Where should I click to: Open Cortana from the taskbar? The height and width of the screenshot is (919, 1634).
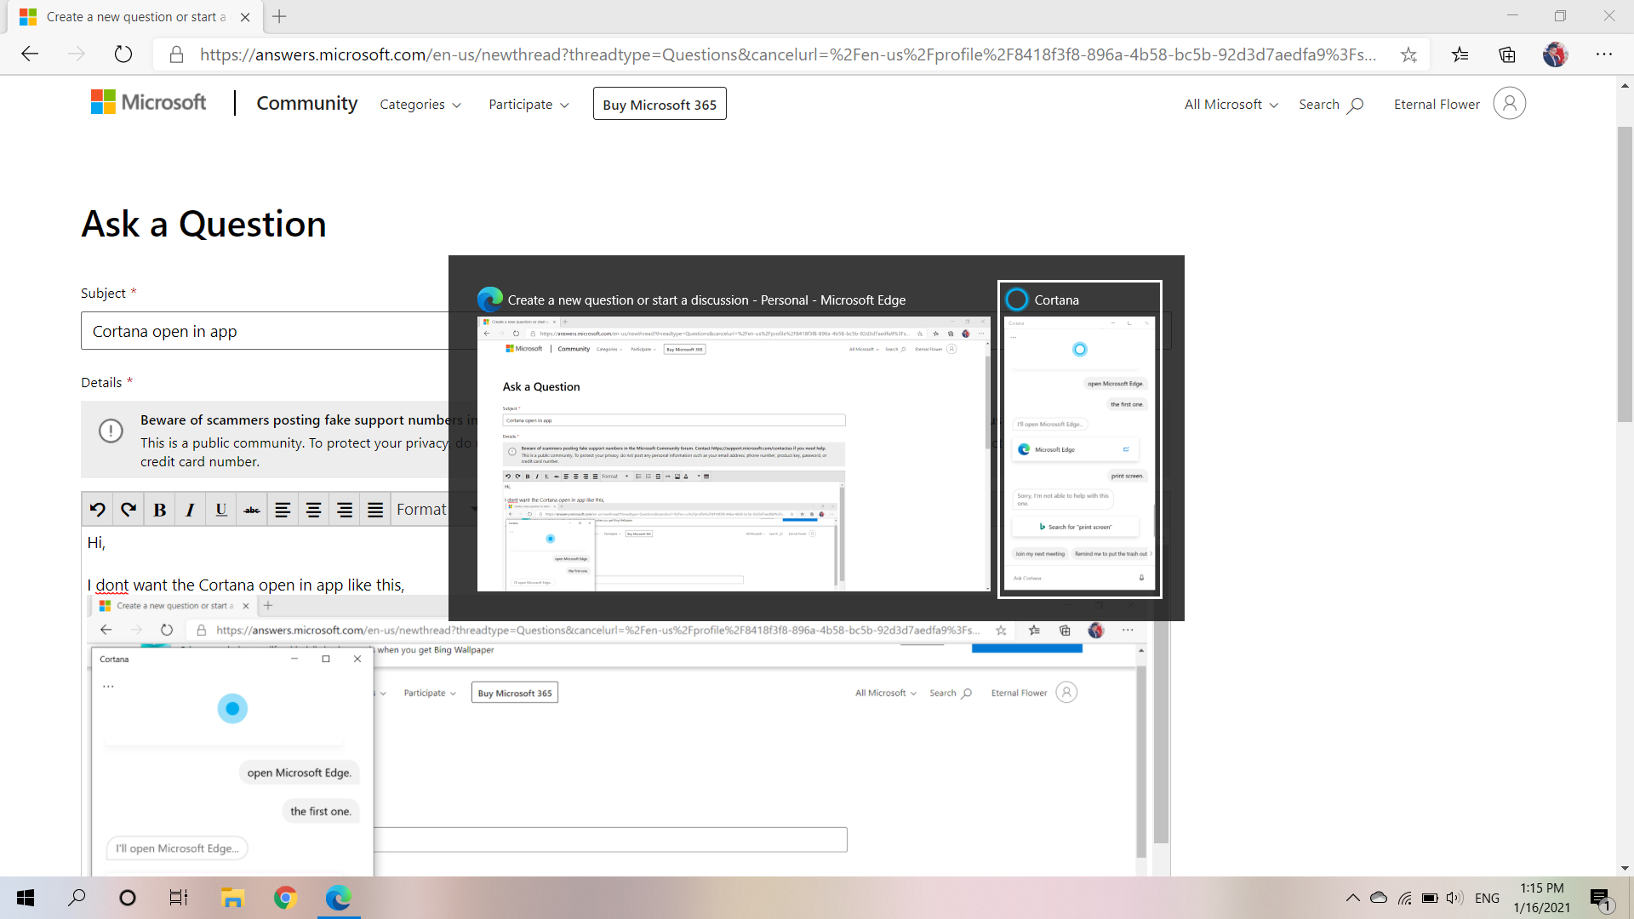click(x=128, y=898)
